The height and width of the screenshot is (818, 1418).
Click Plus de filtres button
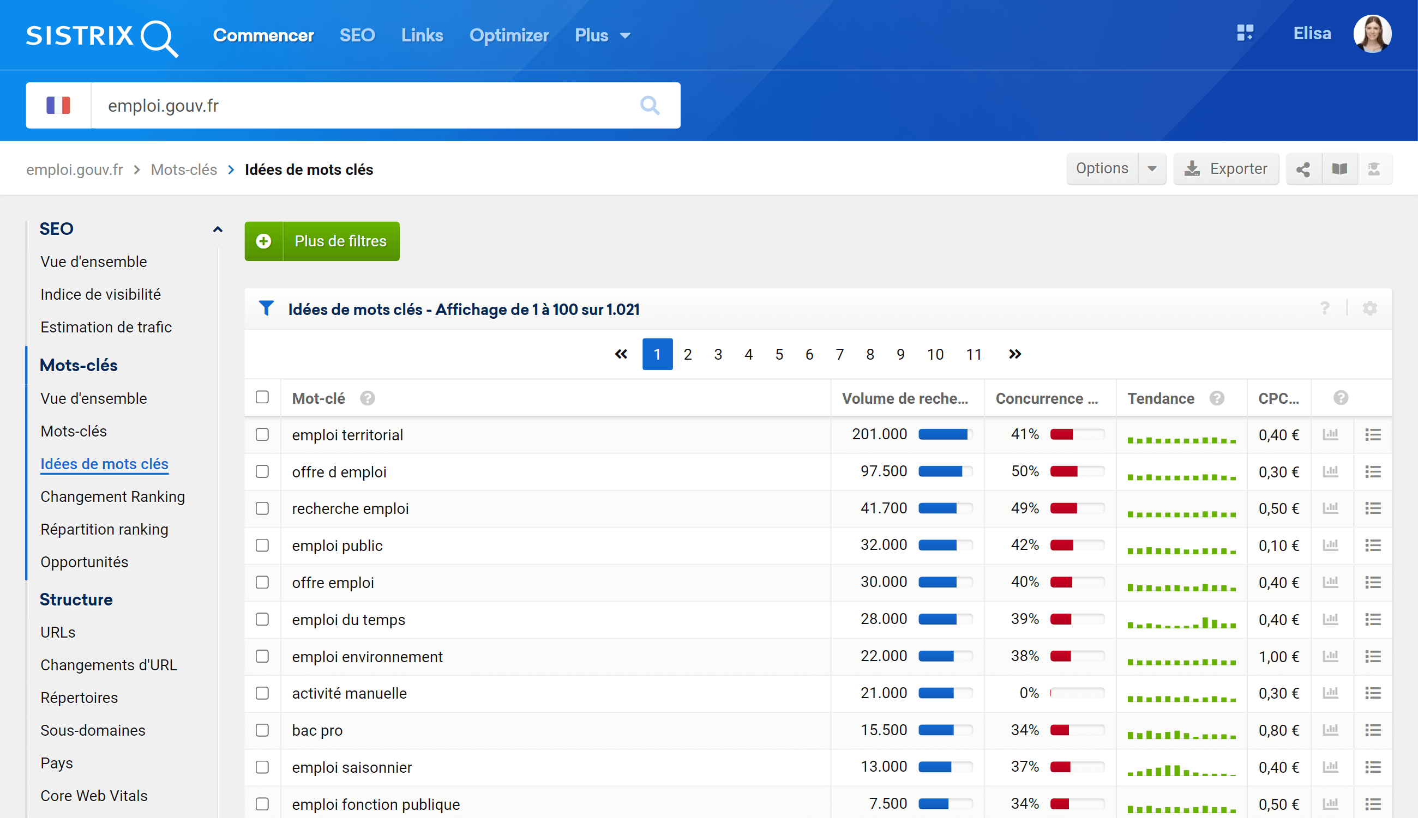pos(322,241)
